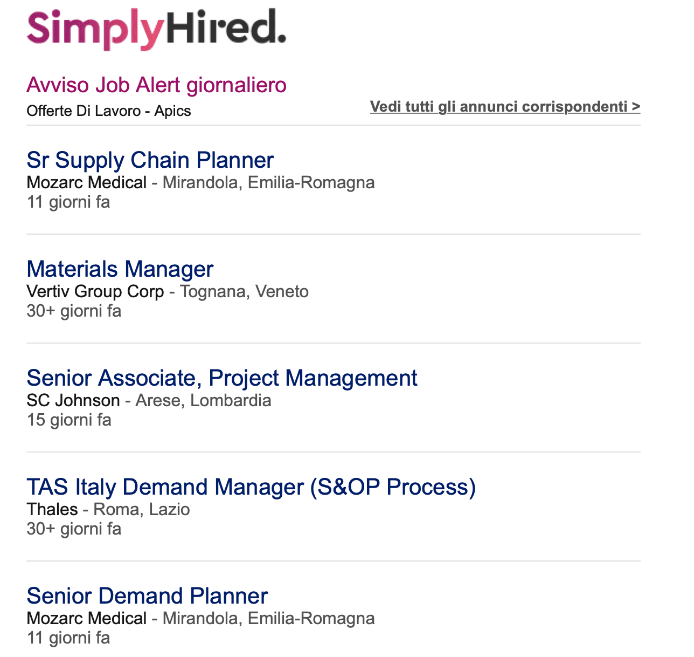Open Senior Associate, Project Management listing
This screenshot has width=694, height=657.
(x=221, y=378)
